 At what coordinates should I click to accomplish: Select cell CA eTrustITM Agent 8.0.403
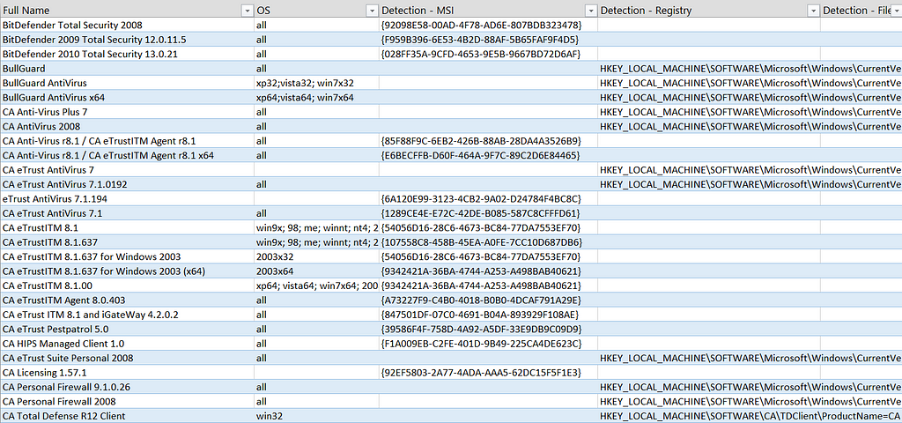(127, 300)
